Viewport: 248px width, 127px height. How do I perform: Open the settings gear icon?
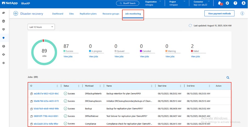[227, 3]
